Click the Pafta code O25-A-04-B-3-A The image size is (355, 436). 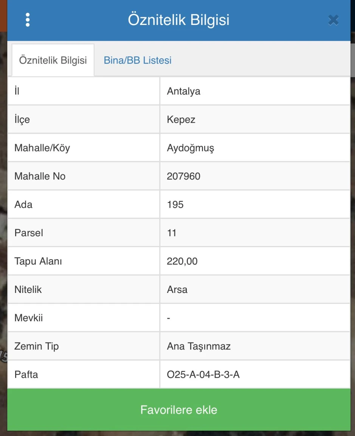pos(203,375)
